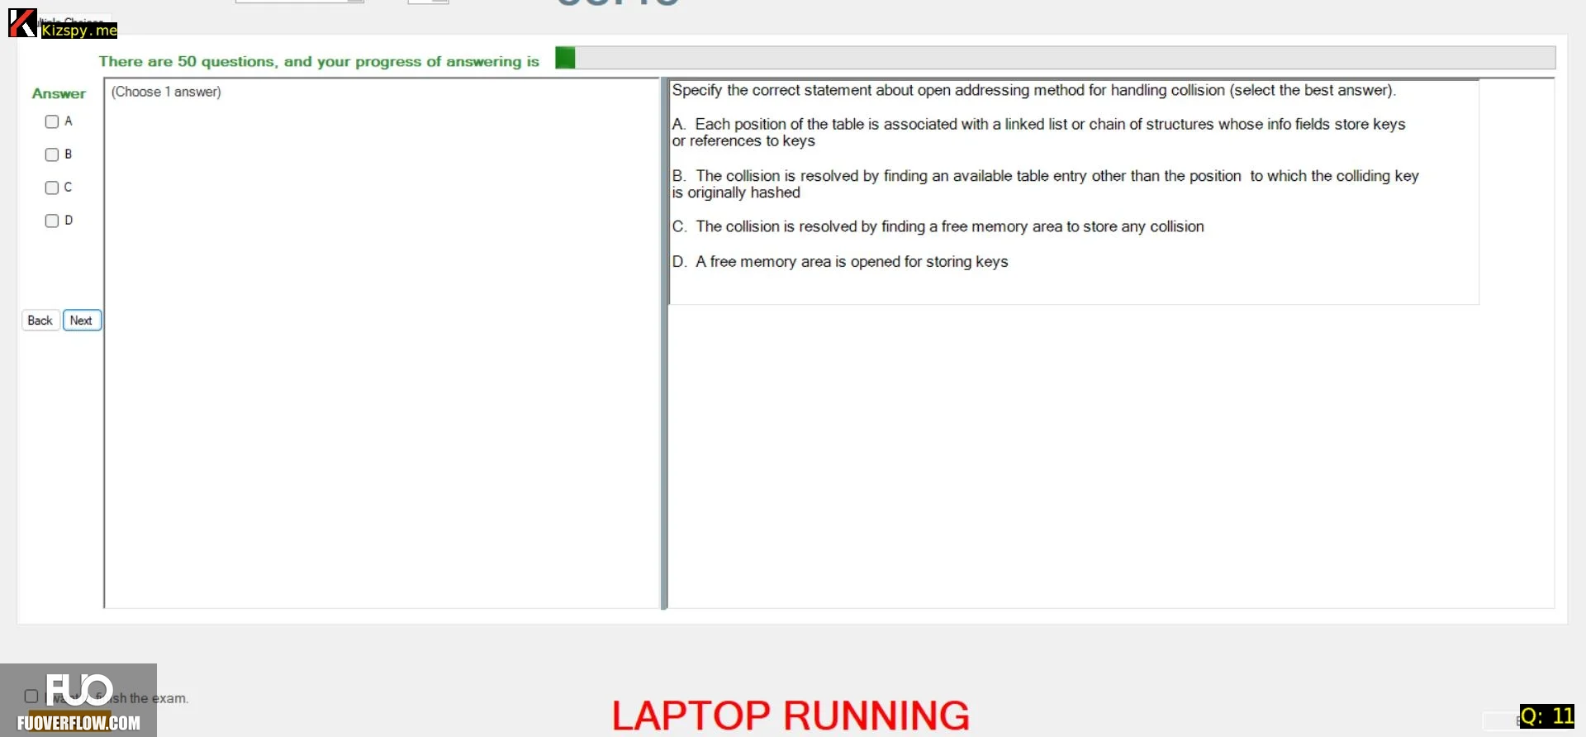Screen dimensions: 1586x737
Task: Click statement A about linked list chains
Action: pos(1038,132)
